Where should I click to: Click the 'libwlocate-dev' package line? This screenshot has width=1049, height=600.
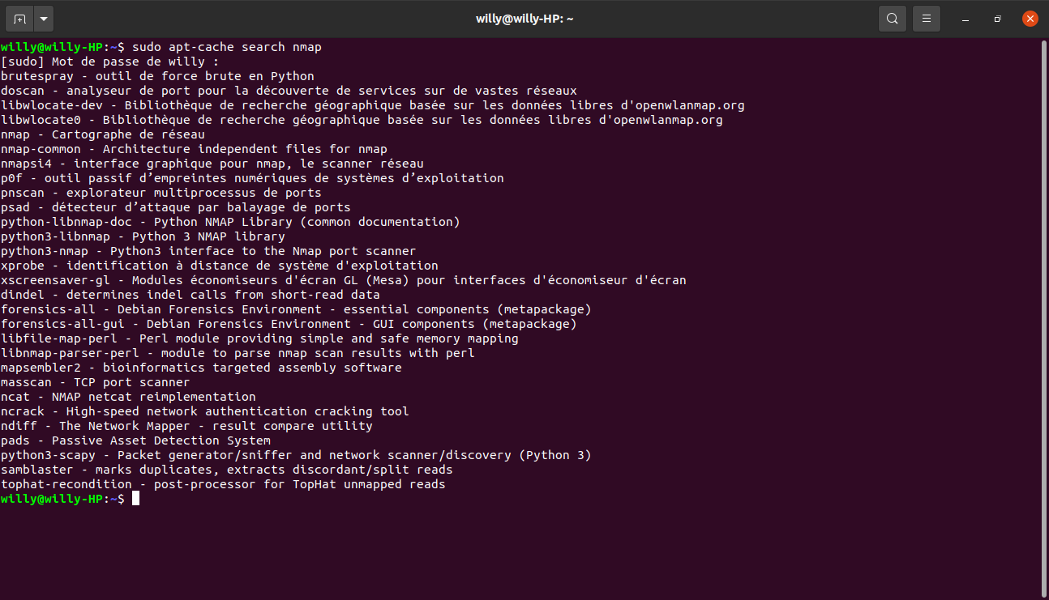373,105
